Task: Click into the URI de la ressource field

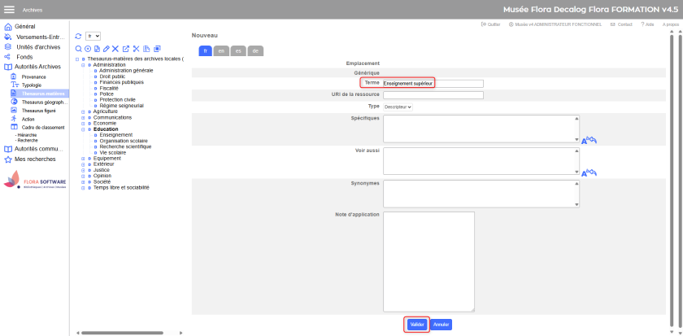Action: coord(433,95)
